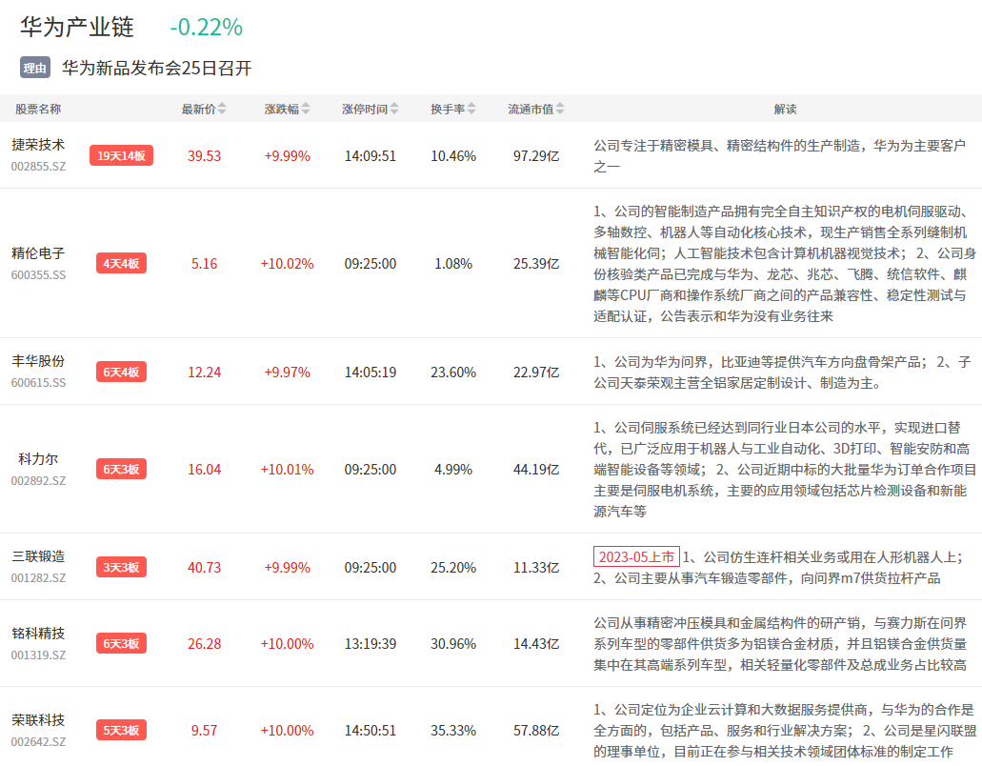Click the +9.97% change value
982x766 pixels.
(x=287, y=372)
